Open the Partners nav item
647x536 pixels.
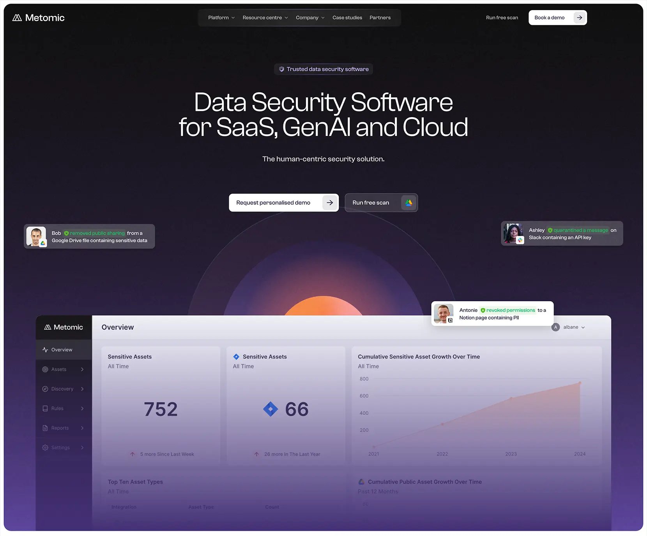pos(380,18)
